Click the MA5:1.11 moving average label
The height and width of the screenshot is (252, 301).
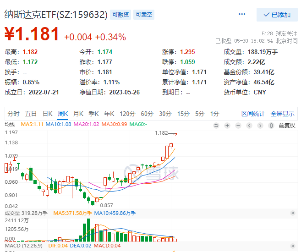[x=32, y=124]
